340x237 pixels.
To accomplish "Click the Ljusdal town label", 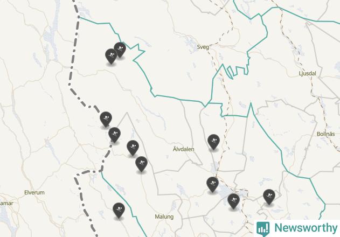I will 307,73.
